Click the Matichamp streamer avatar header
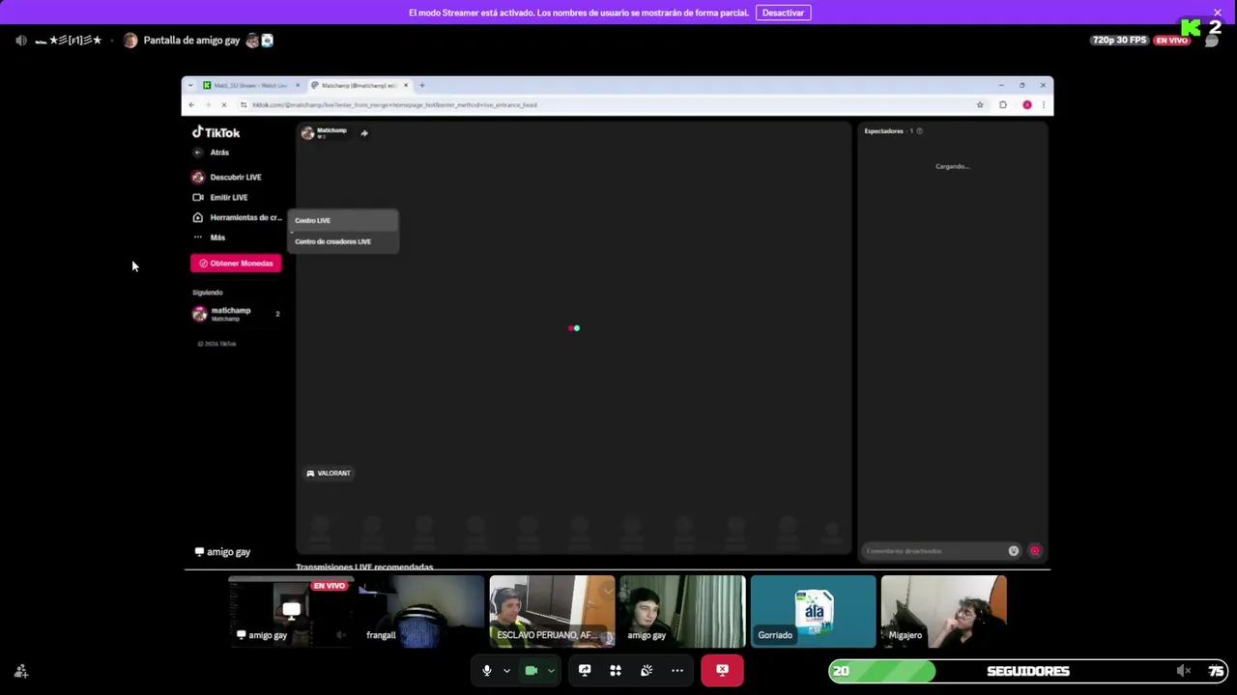The width and height of the screenshot is (1237, 695). point(307,133)
